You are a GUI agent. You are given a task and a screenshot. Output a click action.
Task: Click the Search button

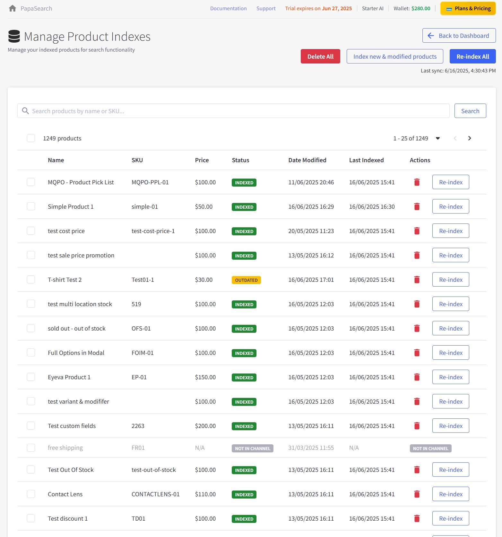[x=470, y=111]
